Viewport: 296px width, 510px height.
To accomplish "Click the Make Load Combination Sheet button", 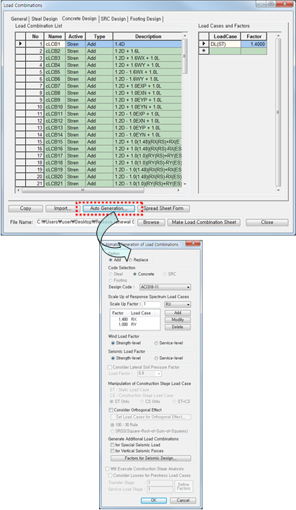I will [204, 222].
